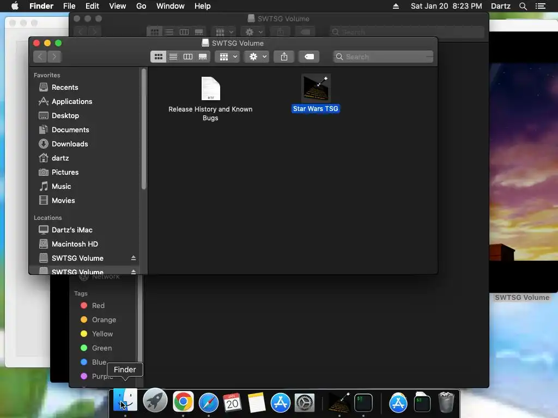Viewport: 558px width, 418px height.
Task: Open the Edit menu
Action: pos(92,6)
